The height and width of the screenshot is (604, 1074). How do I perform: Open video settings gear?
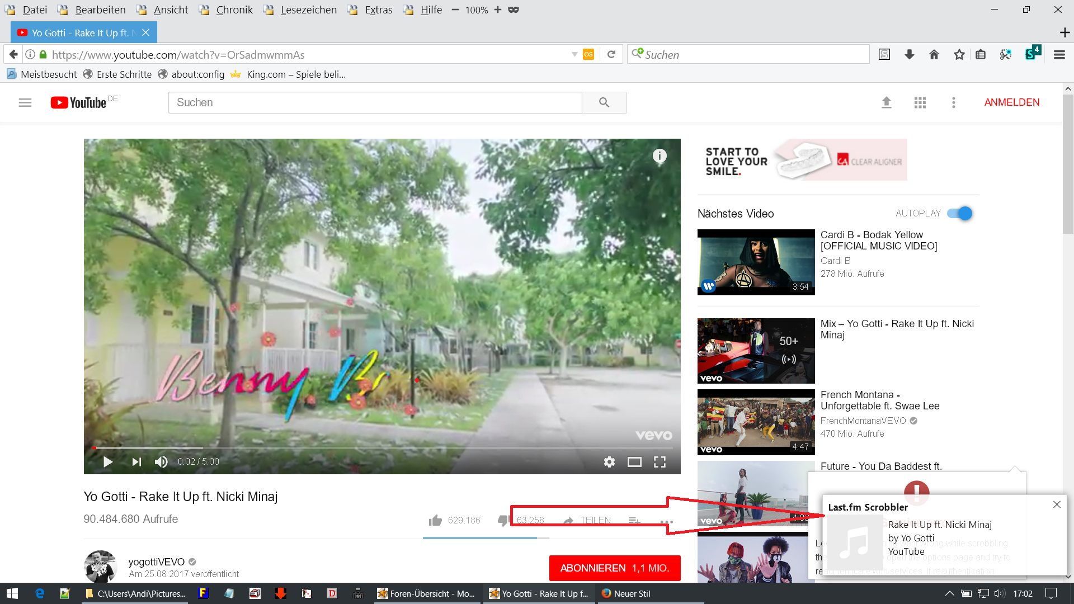(x=609, y=462)
